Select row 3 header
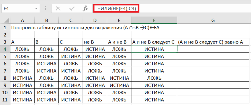This screenshot has height=105, width=251. [x=5, y=42]
